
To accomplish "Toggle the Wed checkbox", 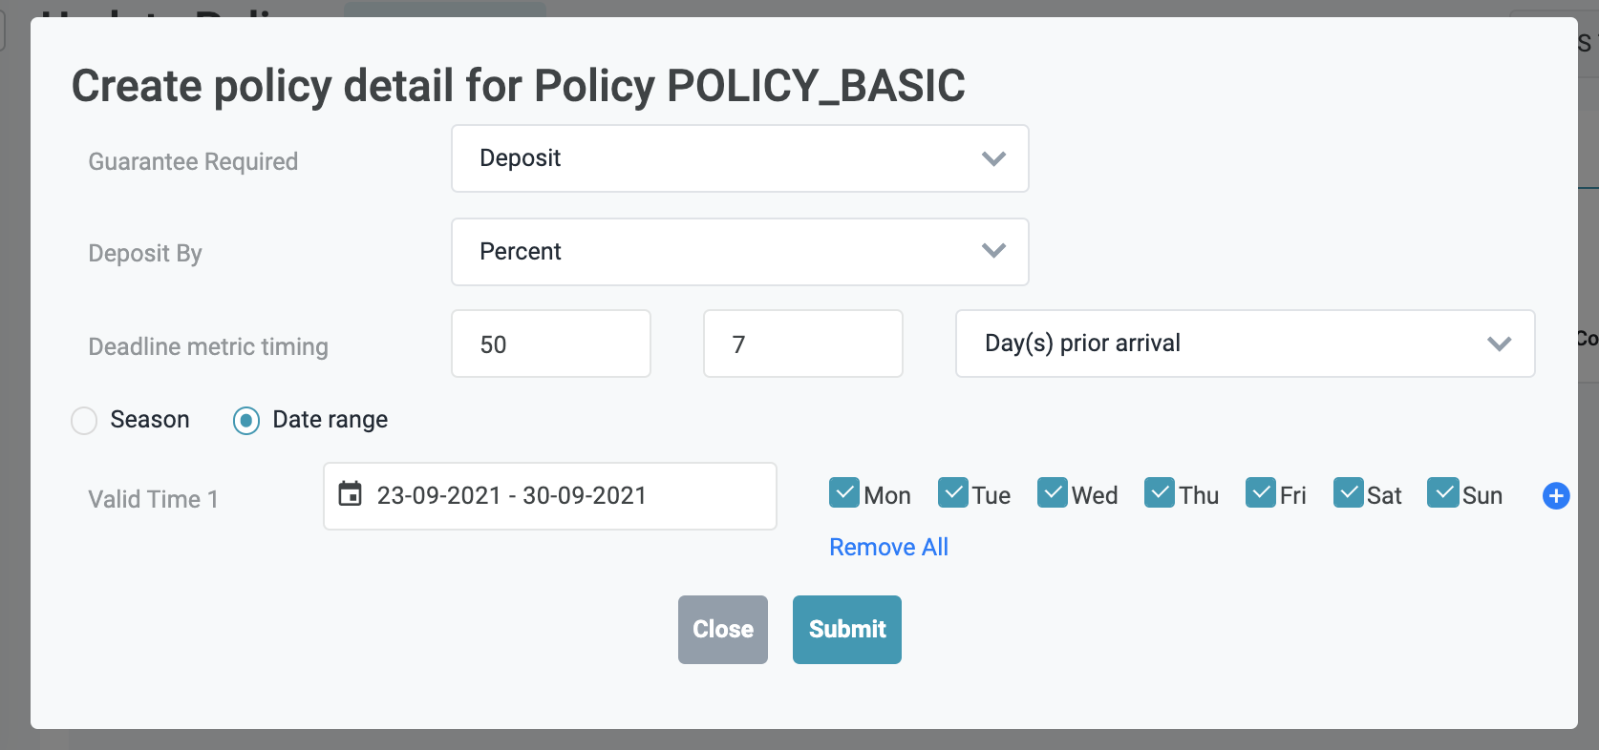I will (1052, 493).
